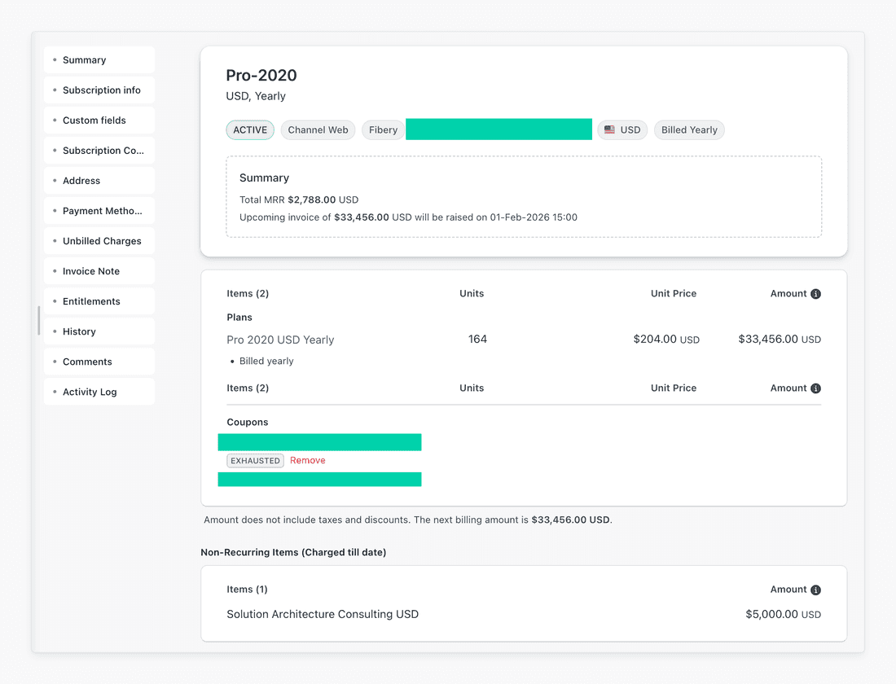Screen dimensions: 896x684
Task: Click the bullet icon beside Summary in sidebar
Action: (53, 59)
